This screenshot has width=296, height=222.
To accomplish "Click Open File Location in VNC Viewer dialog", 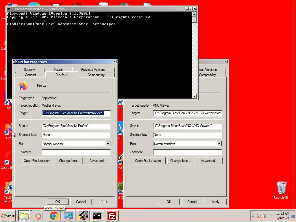I will [x=148, y=161].
